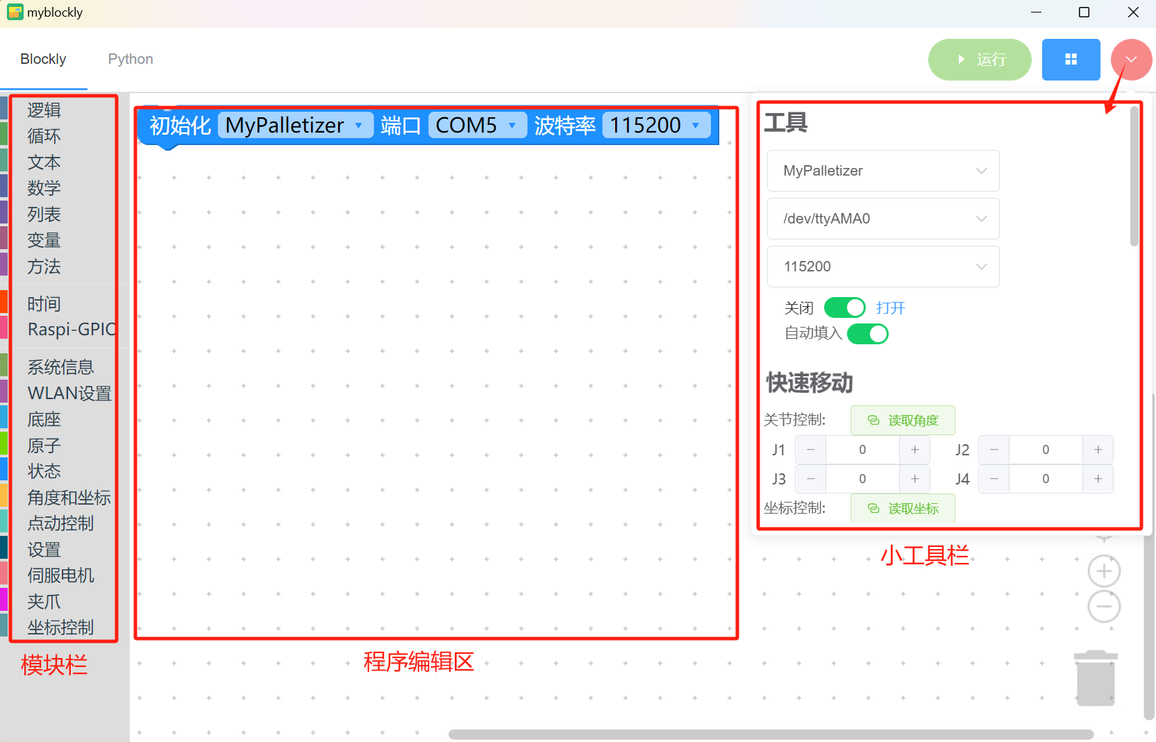Open the /dev/ttyAMA0 serial port dropdown
This screenshot has width=1156, height=742.
coord(882,219)
